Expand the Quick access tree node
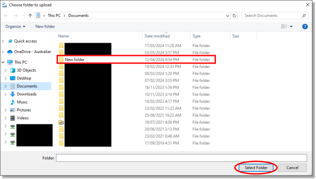The image size is (316, 179). (3, 41)
